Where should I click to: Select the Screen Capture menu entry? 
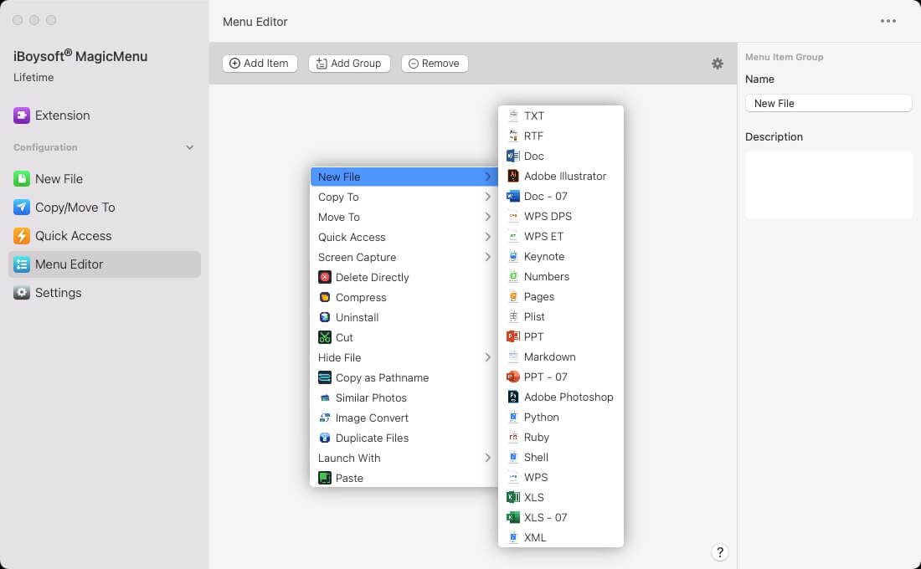[358, 257]
